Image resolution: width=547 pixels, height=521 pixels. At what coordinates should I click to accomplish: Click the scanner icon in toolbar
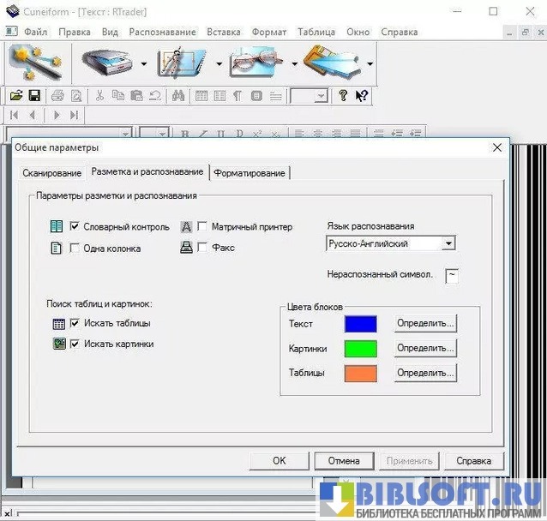click(108, 63)
